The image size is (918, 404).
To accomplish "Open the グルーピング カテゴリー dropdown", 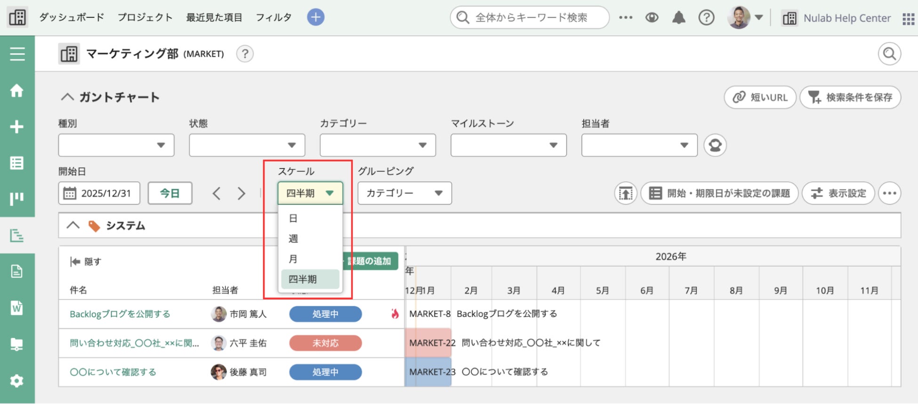I will [x=404, y=193].
